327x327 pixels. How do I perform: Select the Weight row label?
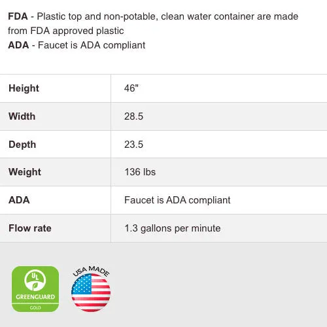coord(25,172)
